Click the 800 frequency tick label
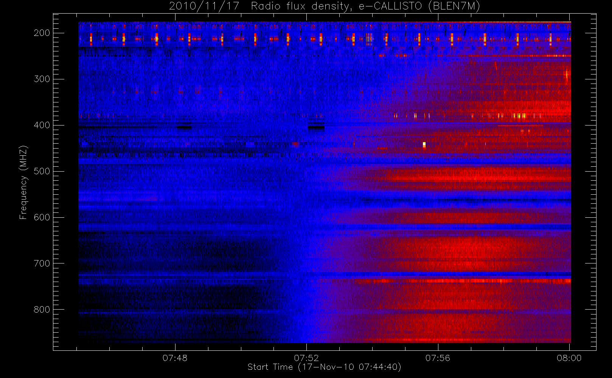Image resolution: width=612 pixels, height=378 pixels. pyautogui.click(x=42, y=310)
